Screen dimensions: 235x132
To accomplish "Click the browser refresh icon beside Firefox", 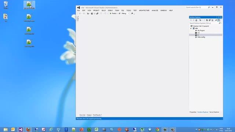I will point(119,14).
